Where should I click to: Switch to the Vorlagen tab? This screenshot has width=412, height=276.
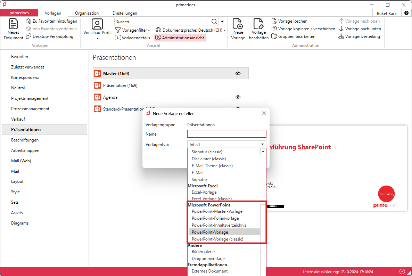pyautogui.click(x=53, y=13)
